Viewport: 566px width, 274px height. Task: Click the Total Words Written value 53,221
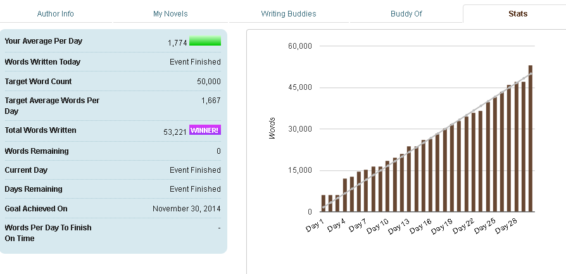pos(175,132)
